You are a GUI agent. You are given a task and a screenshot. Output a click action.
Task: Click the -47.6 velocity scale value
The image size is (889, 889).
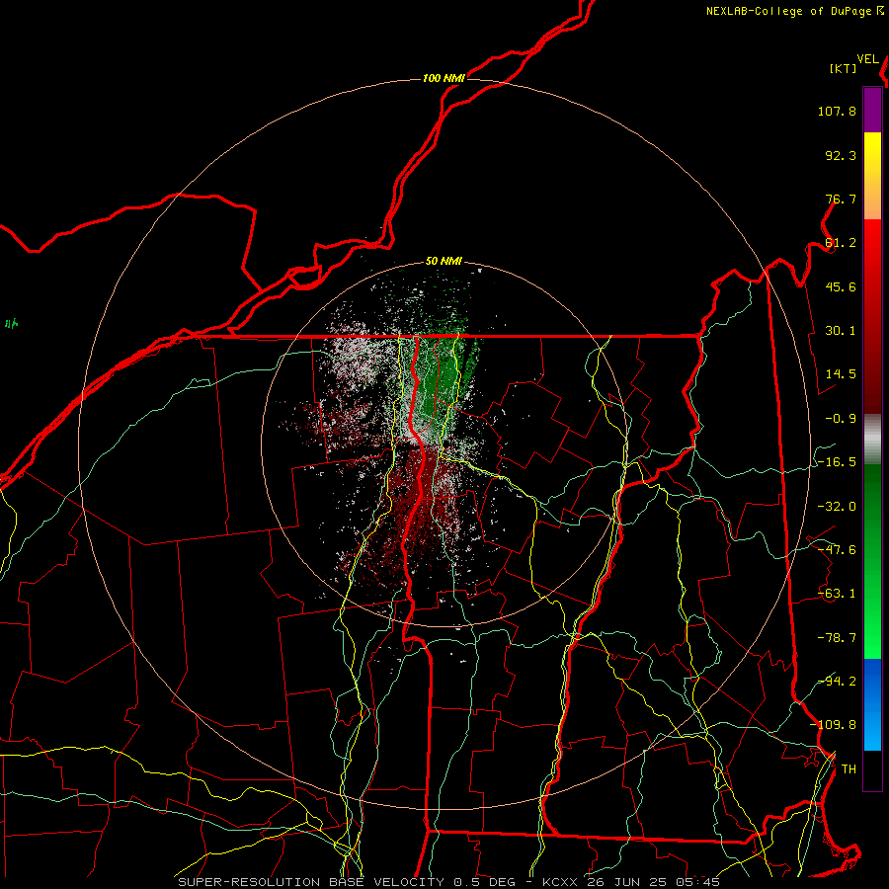coord(837,550)
